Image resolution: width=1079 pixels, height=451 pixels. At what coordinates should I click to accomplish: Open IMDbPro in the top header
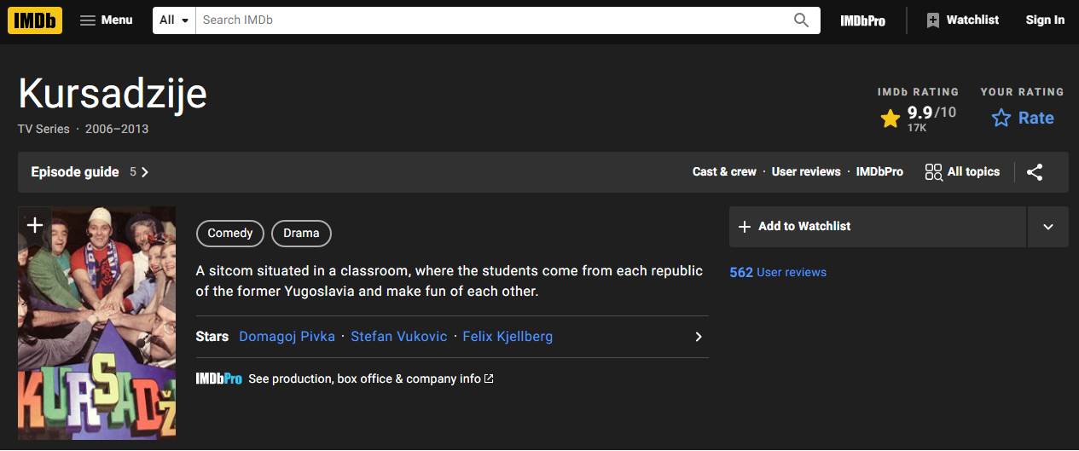tap(862, 20)
